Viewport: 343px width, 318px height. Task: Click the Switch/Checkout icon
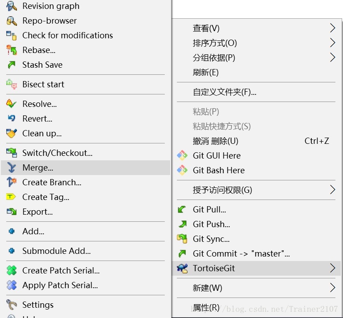pyautogui.click(x=11, y=153)
